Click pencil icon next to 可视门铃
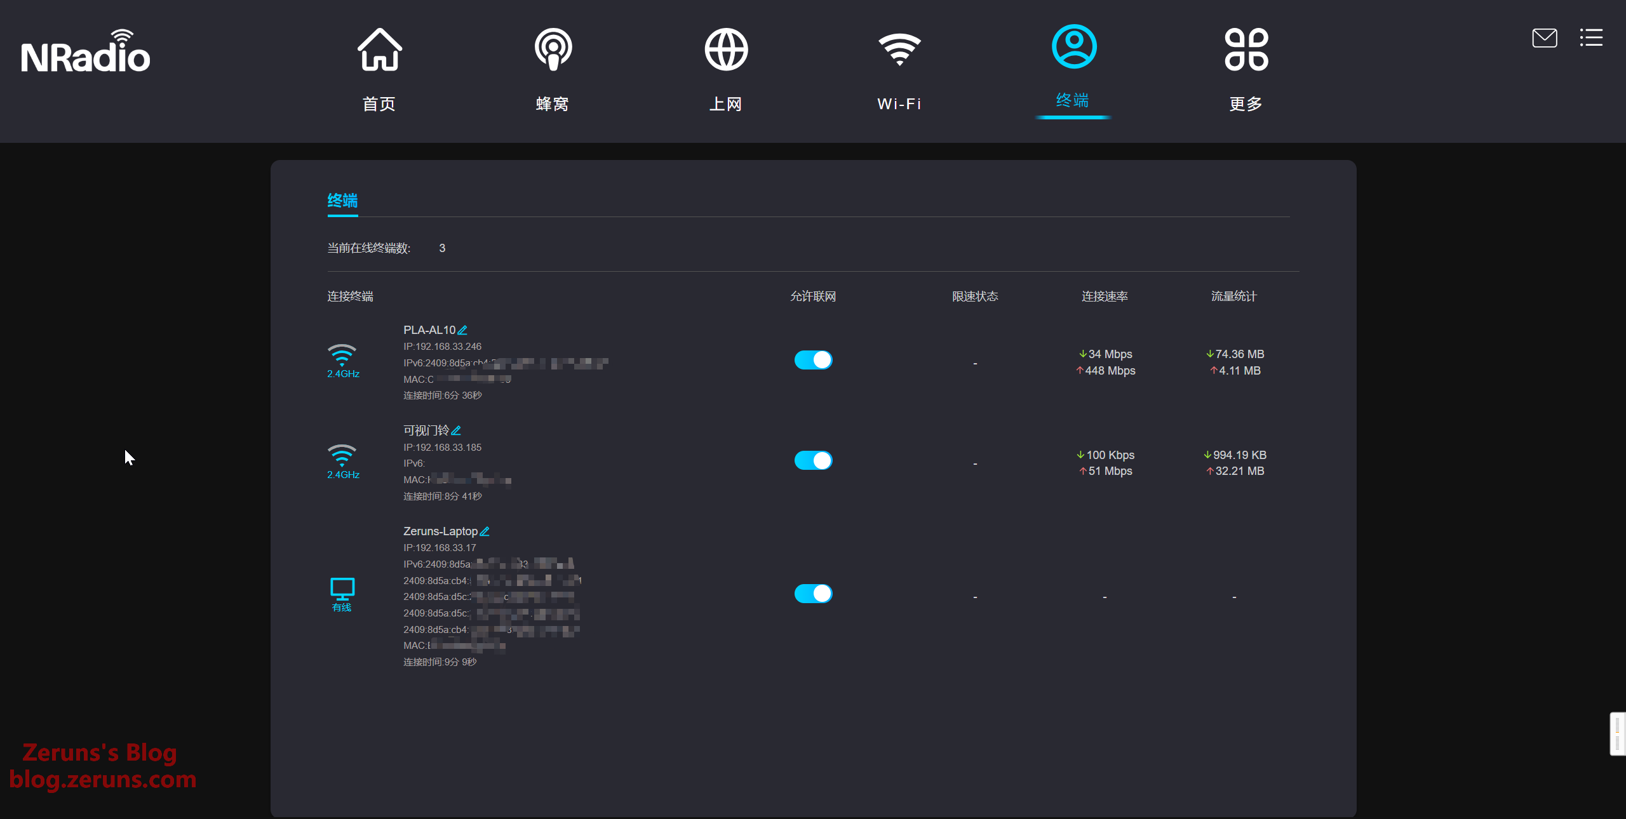This screenshot has height=819, width=1626. [456, 430]
